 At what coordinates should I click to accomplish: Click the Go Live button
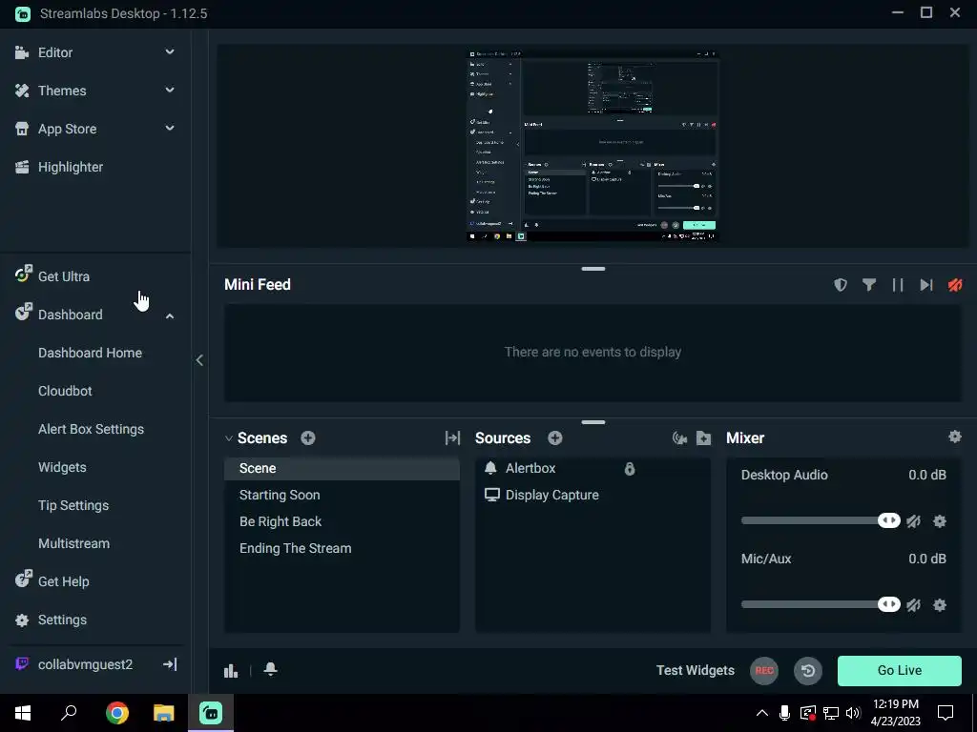[899, 670]
